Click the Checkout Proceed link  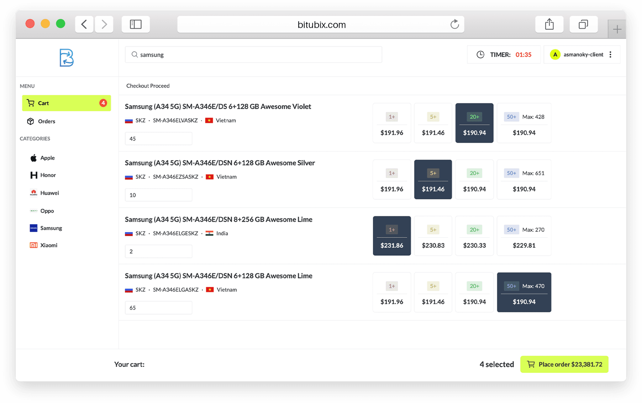click(148, 86)
